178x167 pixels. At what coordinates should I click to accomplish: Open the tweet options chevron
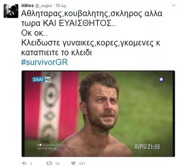[x=174, y=6]
